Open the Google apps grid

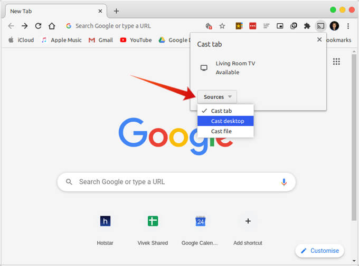(336, 62)
